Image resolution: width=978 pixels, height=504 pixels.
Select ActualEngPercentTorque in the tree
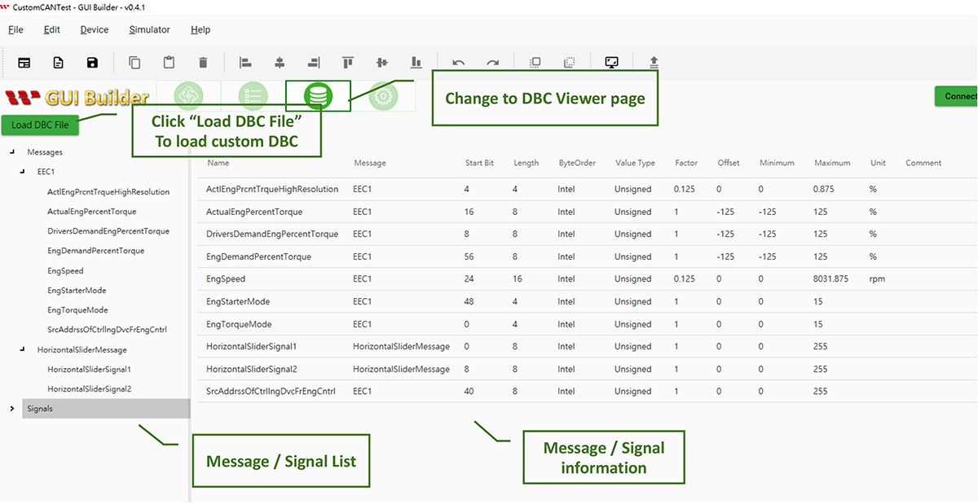(92, 212)
